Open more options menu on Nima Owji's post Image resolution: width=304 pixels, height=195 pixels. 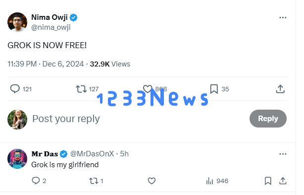(283, 17)
